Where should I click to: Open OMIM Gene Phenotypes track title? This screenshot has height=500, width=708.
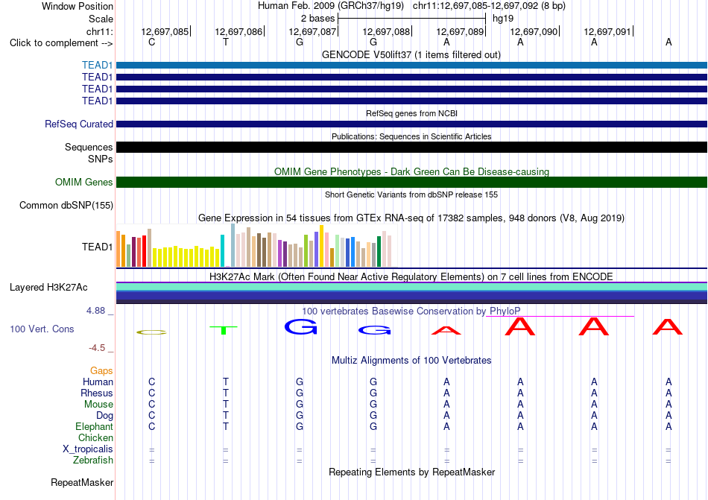[411, 171]
